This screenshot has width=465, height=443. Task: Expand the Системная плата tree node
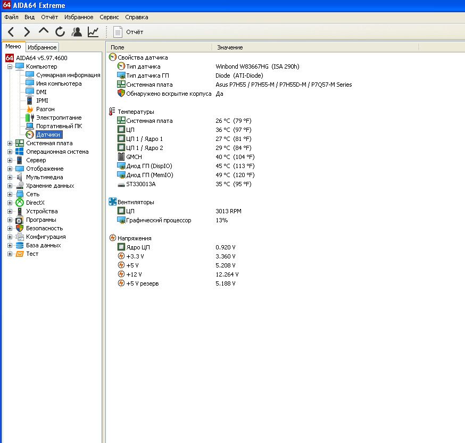(10, 143)
